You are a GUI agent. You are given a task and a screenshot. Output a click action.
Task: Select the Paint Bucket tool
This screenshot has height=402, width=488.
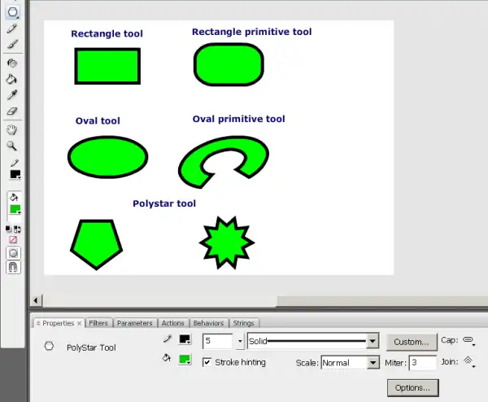pyautogui.click(x=13, y=79)
